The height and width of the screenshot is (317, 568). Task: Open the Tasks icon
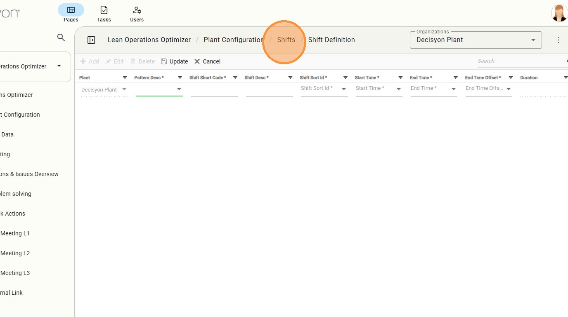(104, 10)
